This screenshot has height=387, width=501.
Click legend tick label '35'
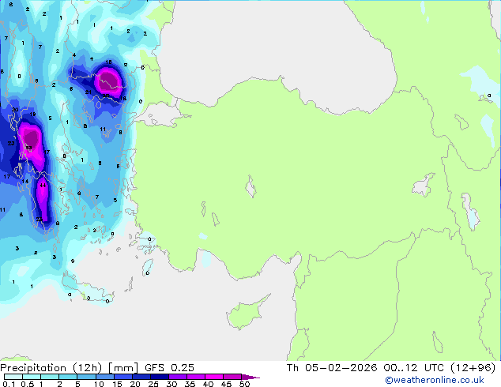tap(190, 384)
